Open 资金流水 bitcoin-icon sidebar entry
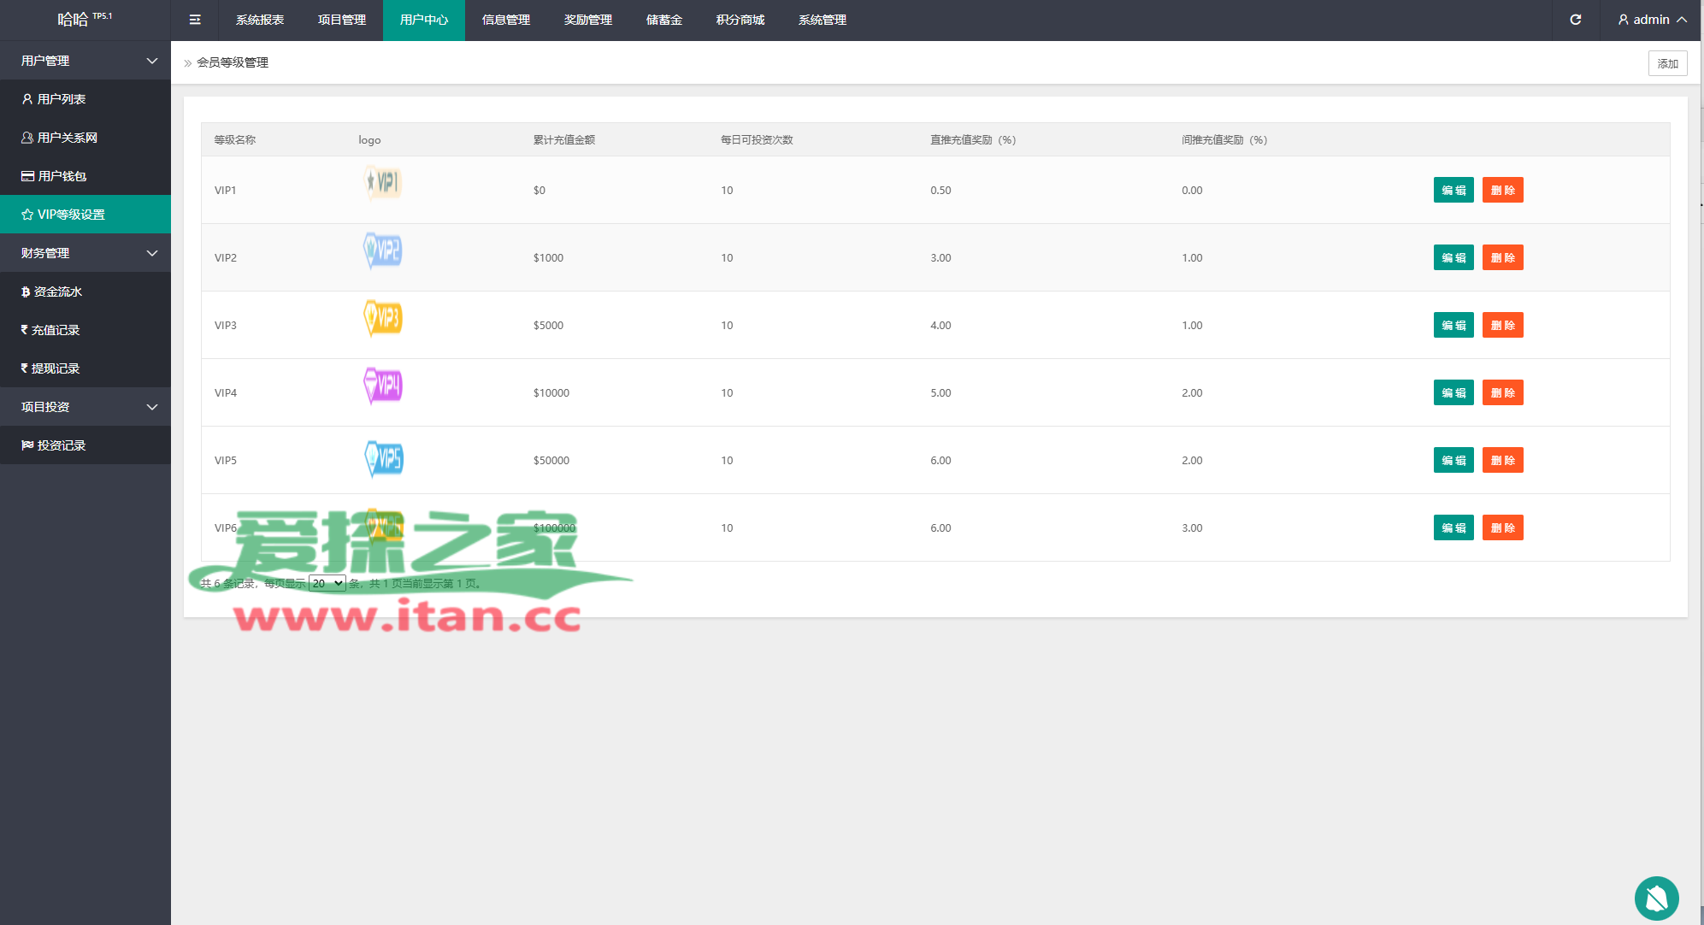This screenshot has width=1704, height=925. [x=57, y=292]
